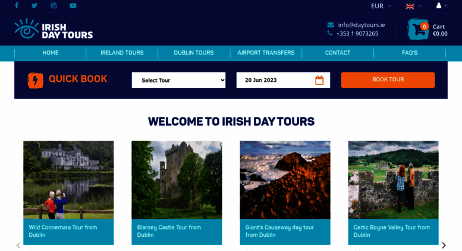Open the YouTube social link
462x251 pixels.
tap(73, 5)
